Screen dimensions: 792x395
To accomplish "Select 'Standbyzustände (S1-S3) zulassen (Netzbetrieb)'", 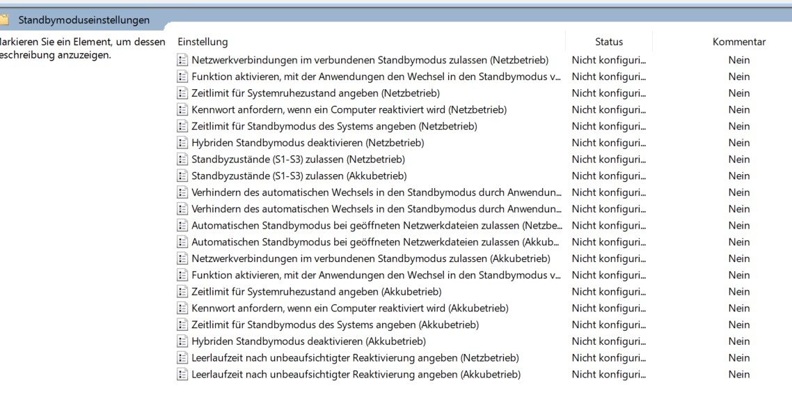I will click(x=298, y=160).
